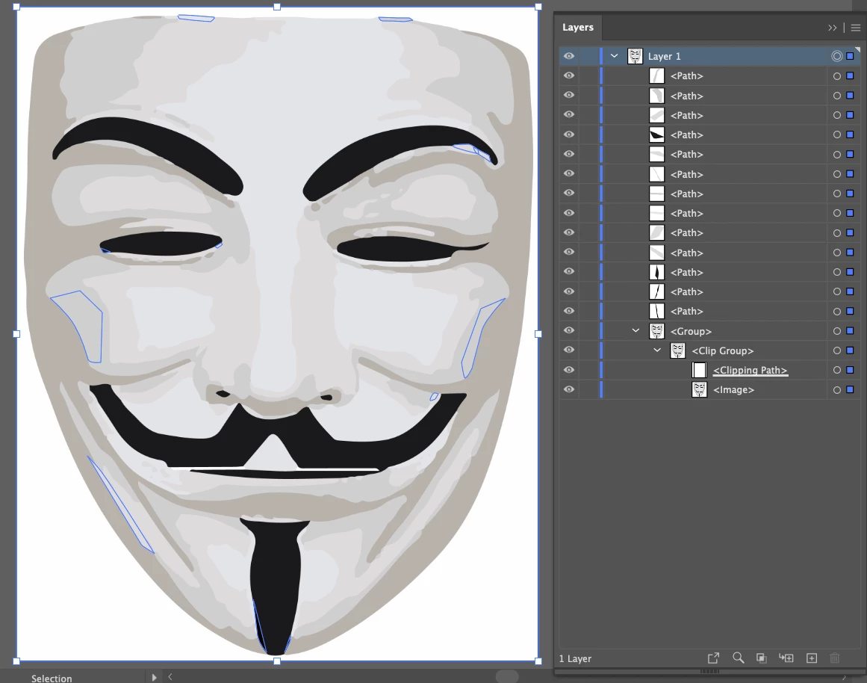This screenshot has width=867, height=683.
Task: Click 'Selection' in the status bar
Action: click(52, 678)
